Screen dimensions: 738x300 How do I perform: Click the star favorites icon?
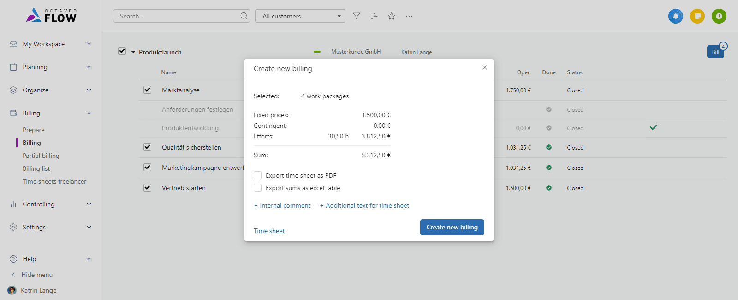coord(392,16)
